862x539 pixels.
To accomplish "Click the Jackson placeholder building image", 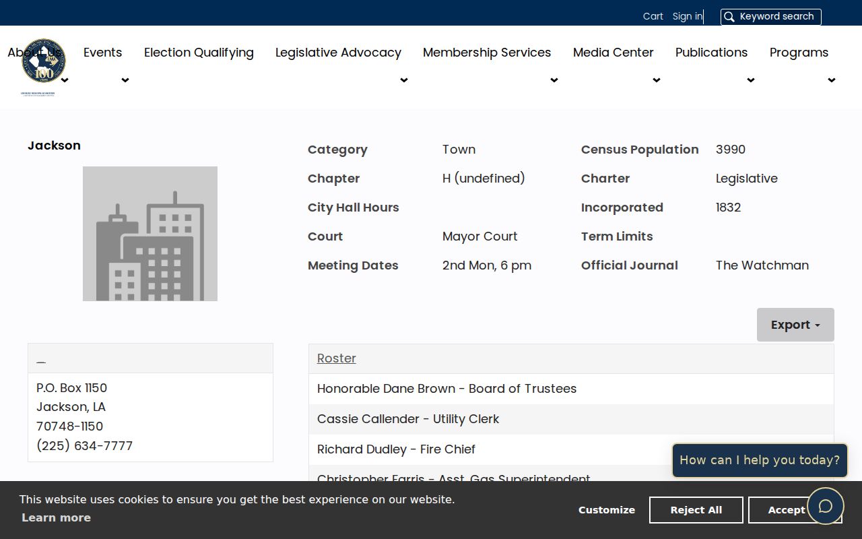I will [x=150, y=234].
